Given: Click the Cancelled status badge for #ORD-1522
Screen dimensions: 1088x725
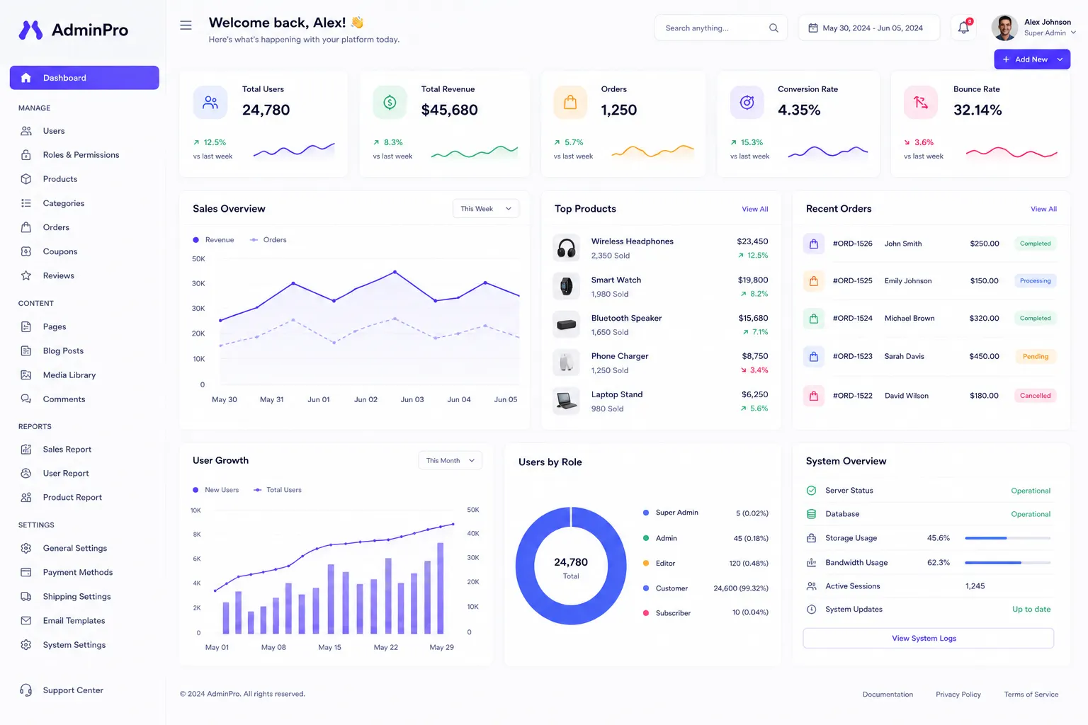Looking at the screenshot, I should point(1036,396).
